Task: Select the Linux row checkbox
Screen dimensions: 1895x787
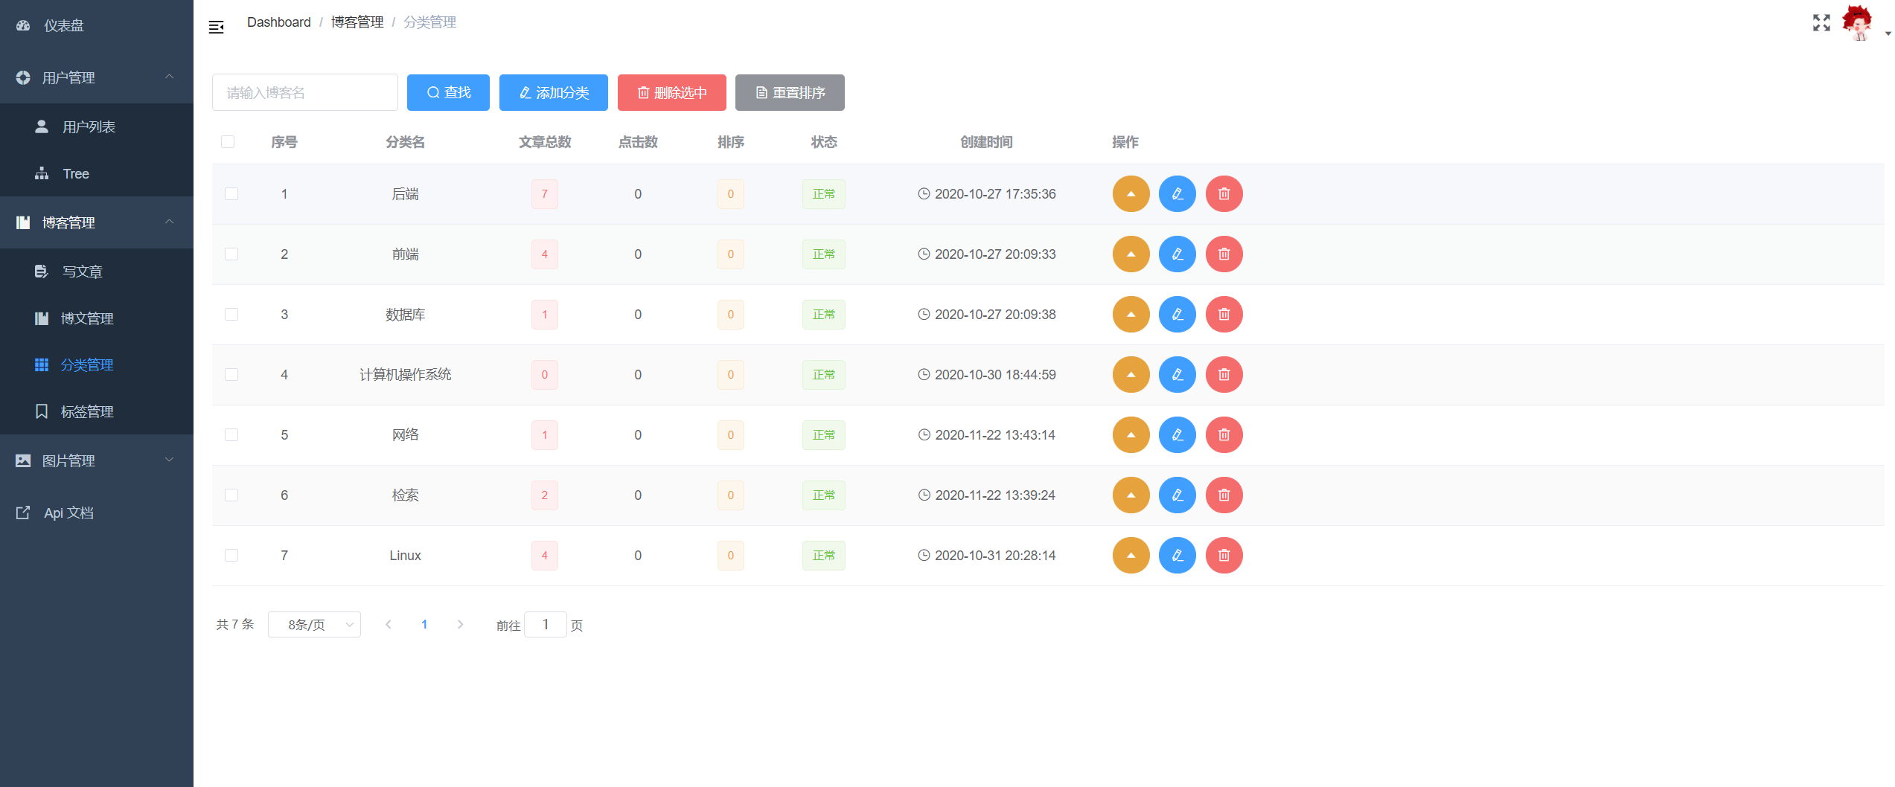Action: click(x=231, y=556)
